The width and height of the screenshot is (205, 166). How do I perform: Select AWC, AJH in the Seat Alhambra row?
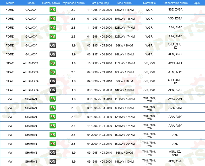(175, 63)
